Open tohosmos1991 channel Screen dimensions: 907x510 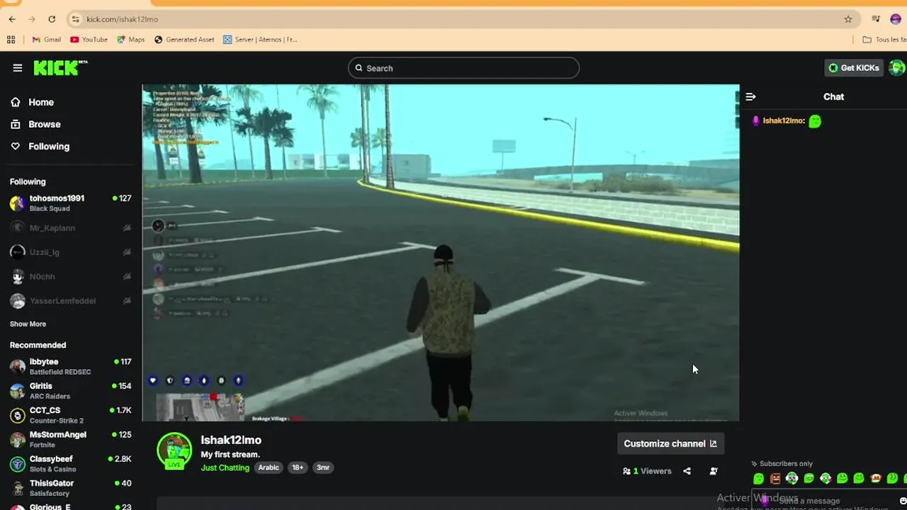(71, 203)
